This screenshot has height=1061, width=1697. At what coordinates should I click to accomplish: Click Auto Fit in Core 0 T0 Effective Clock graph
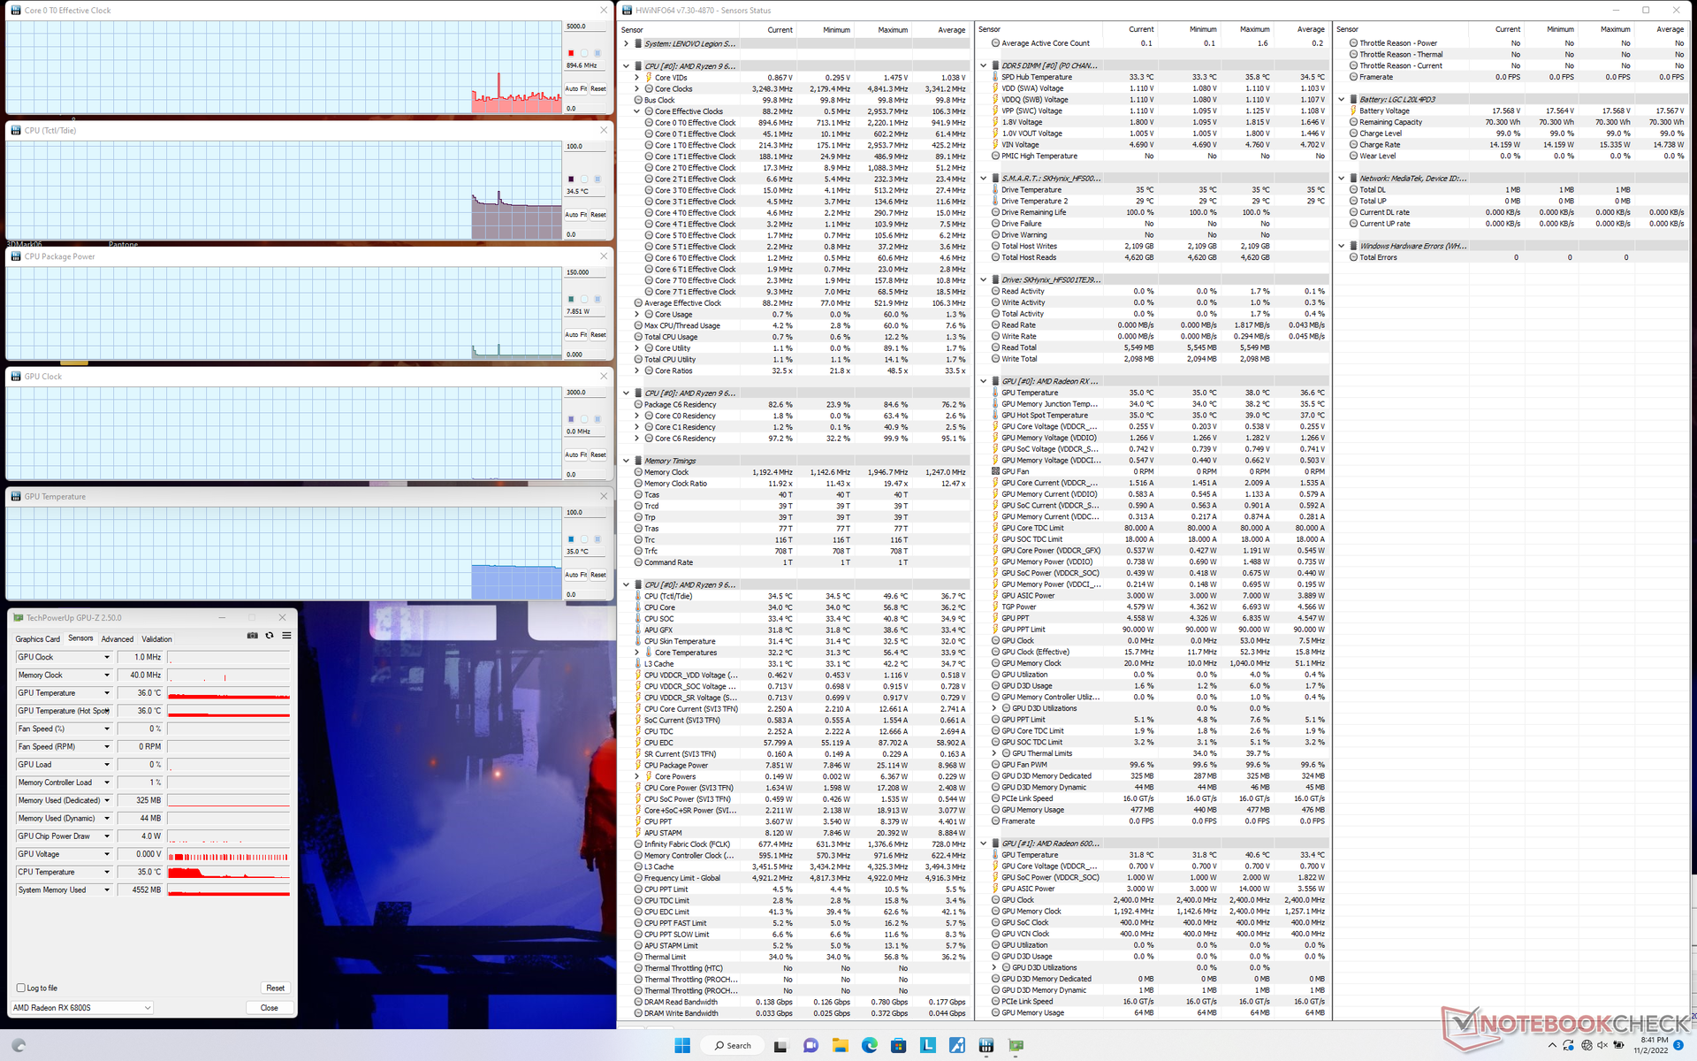coord(576,88)
